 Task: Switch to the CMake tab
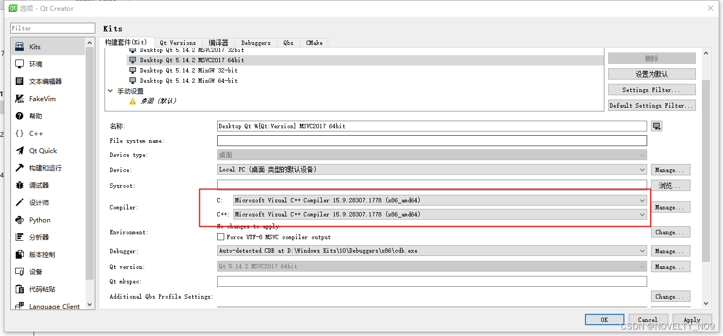coord(314,42)
